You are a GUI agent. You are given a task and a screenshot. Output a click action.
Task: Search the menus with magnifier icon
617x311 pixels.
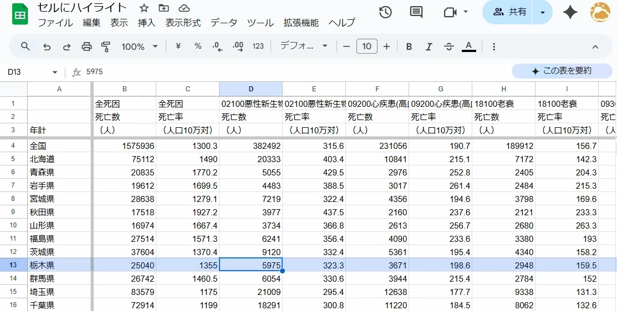tap(25, 46)
